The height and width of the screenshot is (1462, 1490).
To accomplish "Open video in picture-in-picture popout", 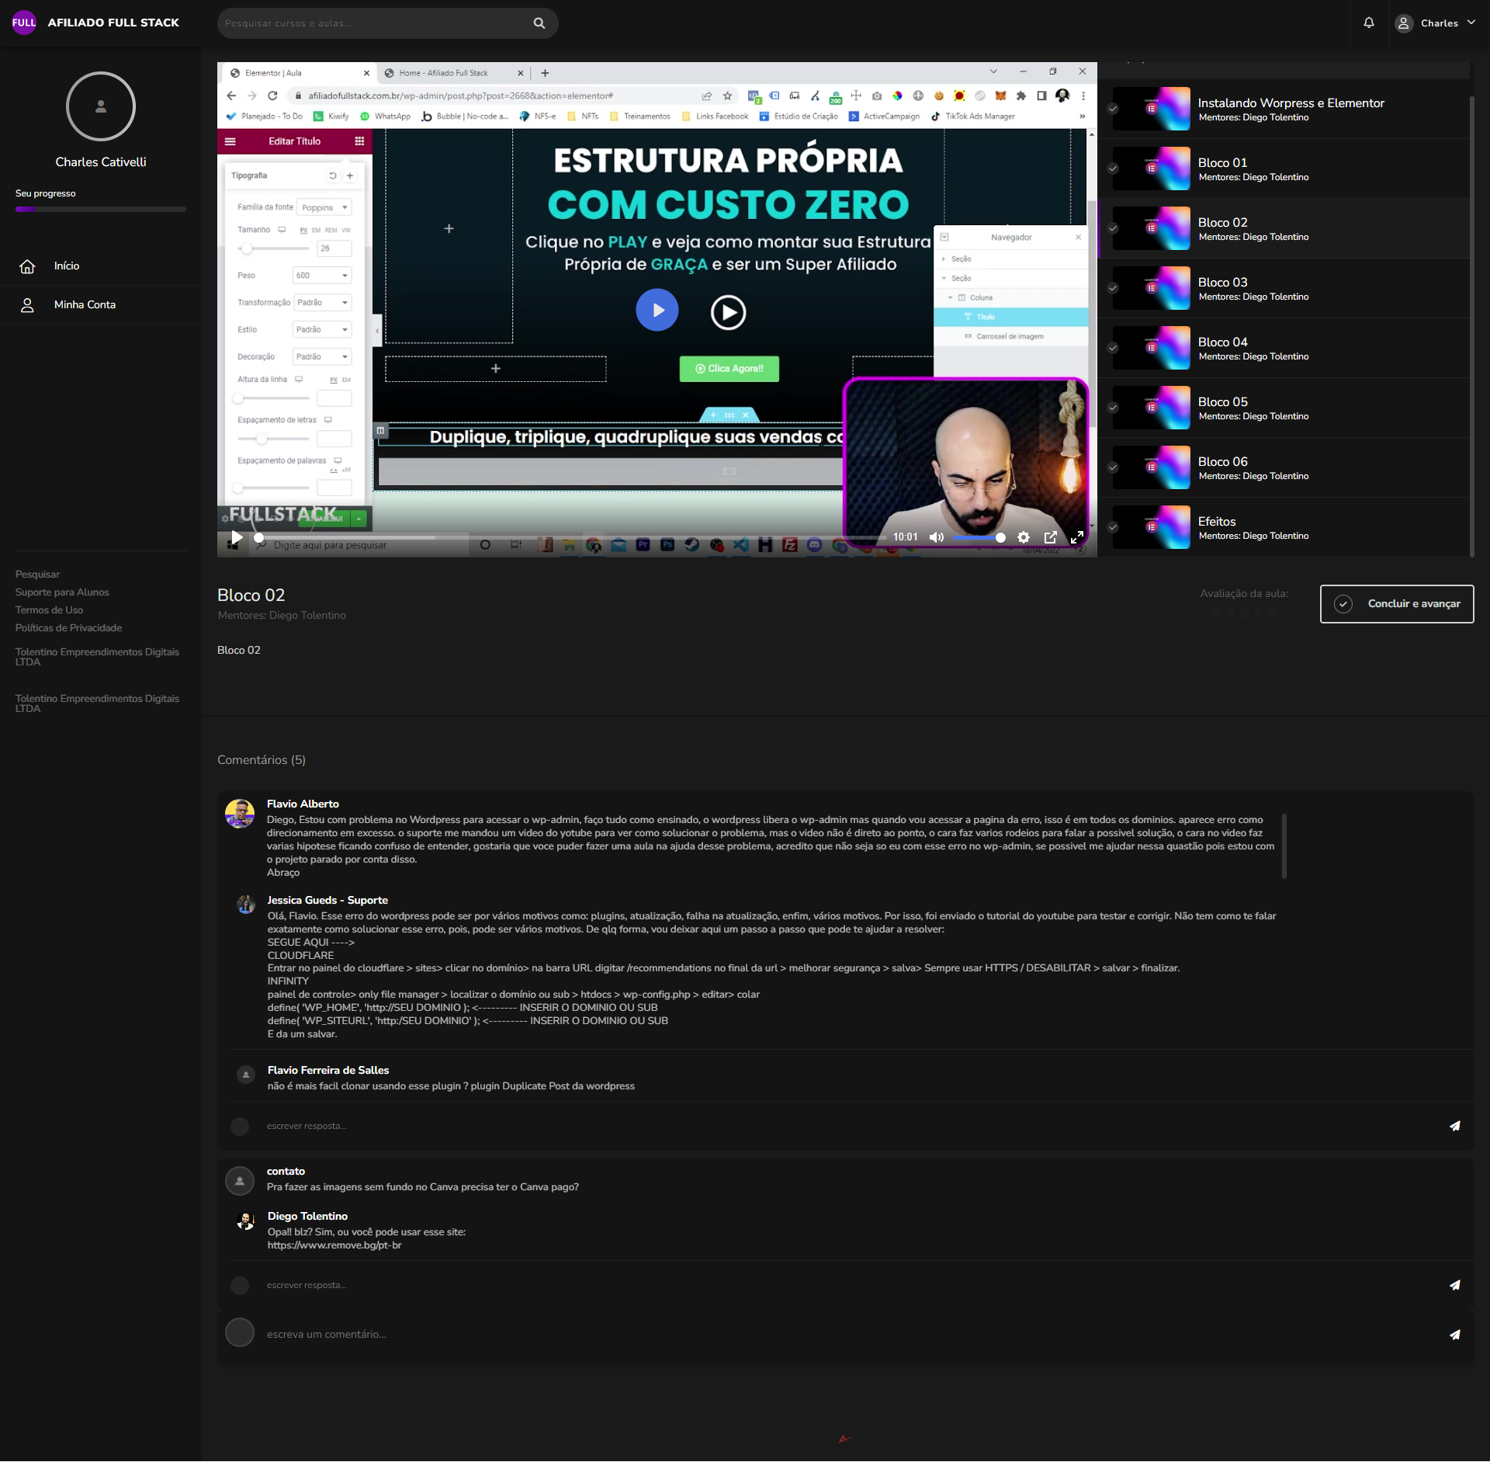I will tap(1051, 537).
